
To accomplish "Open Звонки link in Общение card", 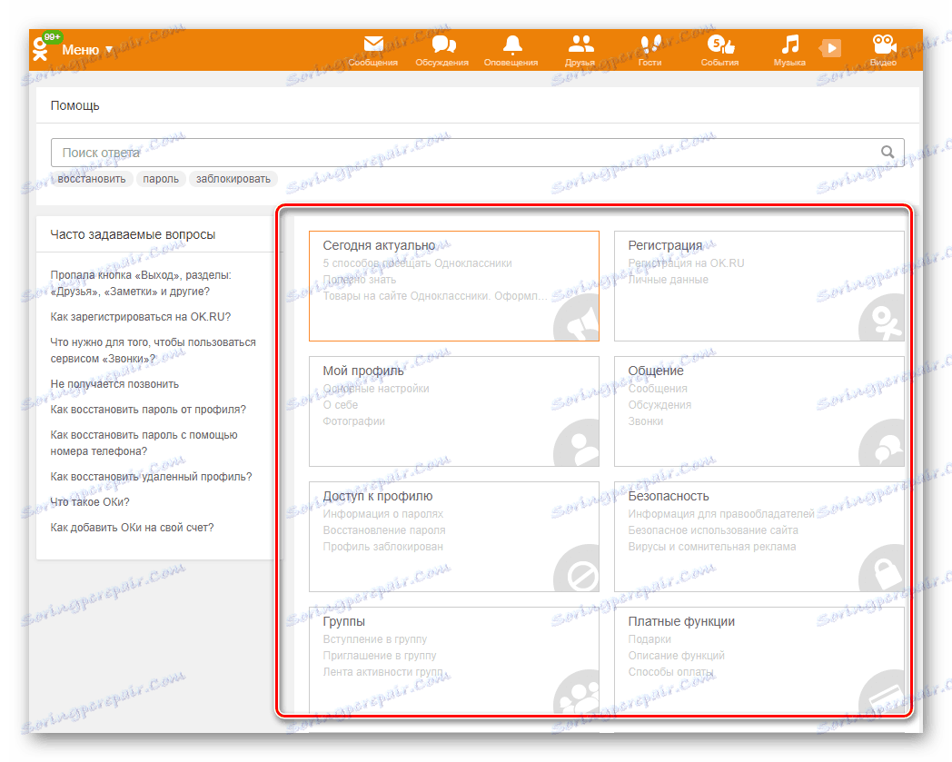I will 645,421.
